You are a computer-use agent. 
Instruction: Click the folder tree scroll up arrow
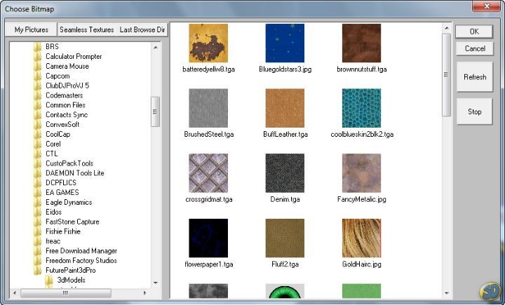pos(156,47)
